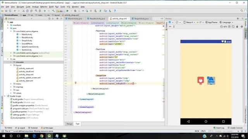The width and height of the screenshot is (248, 139).
Task: Switch to ResultActivity.java tab
Action: tap(97, 19)
